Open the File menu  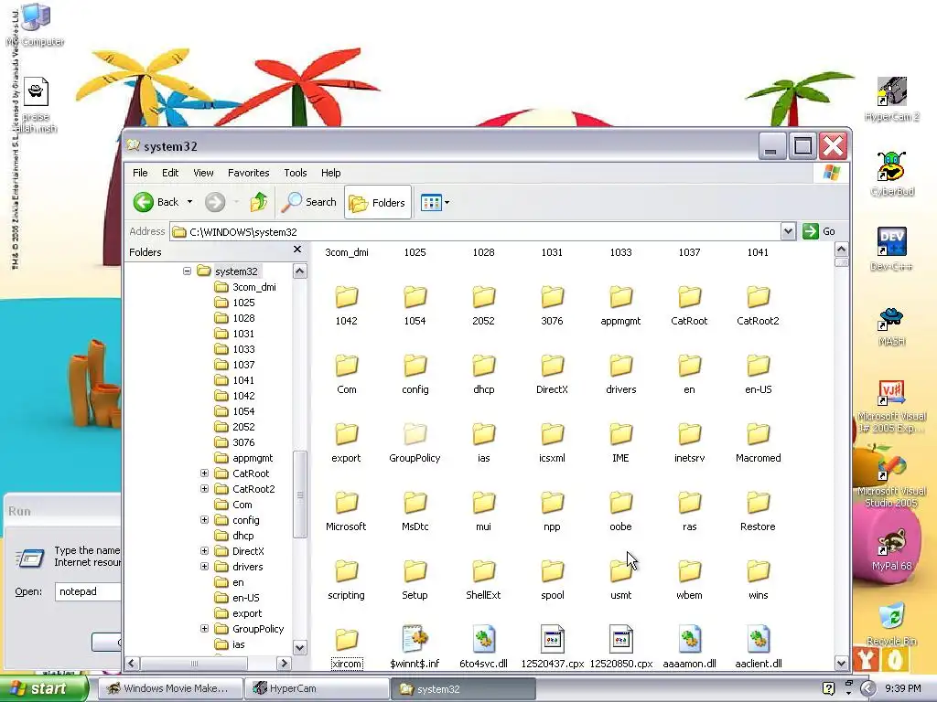pos(140,173)
